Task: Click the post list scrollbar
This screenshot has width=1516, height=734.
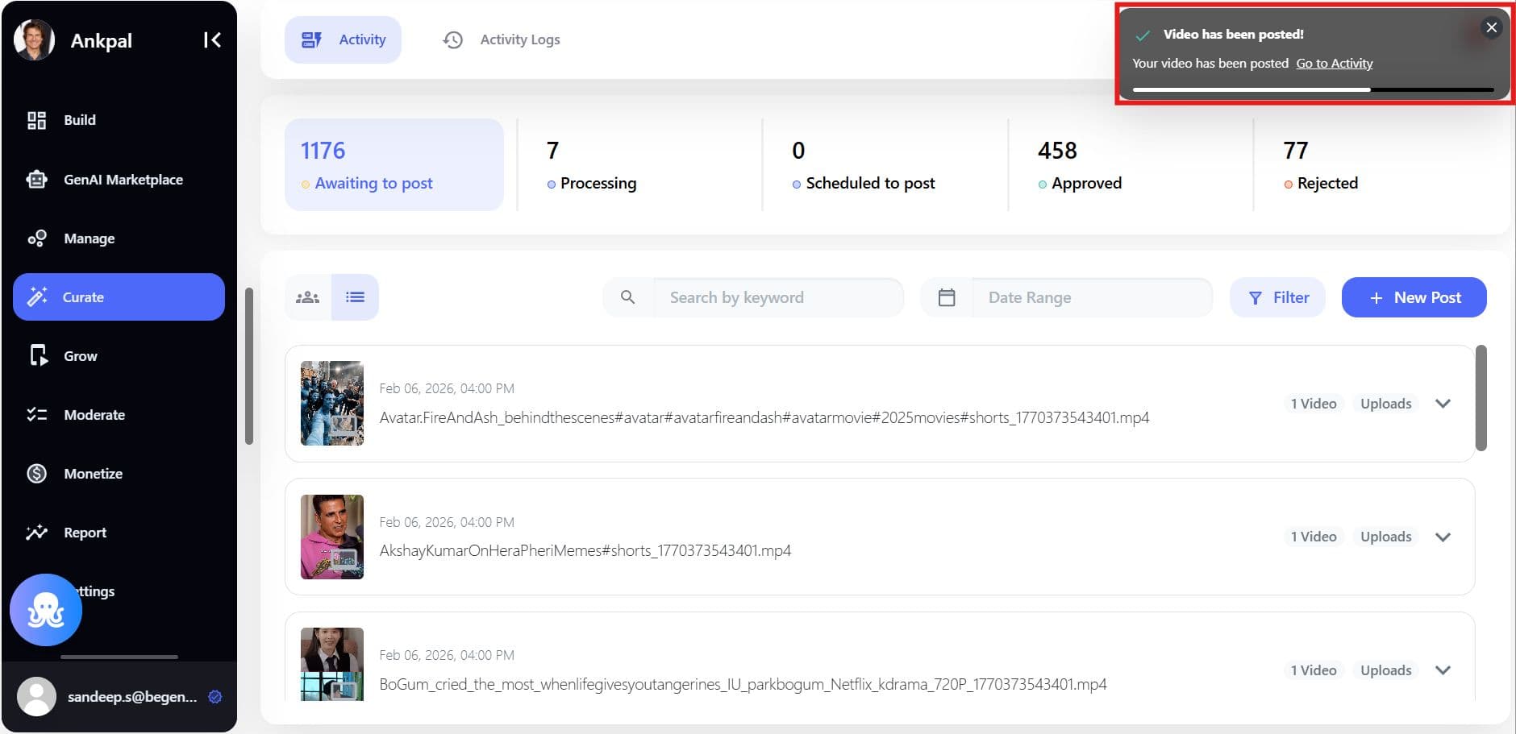Action: [1481, 398]
